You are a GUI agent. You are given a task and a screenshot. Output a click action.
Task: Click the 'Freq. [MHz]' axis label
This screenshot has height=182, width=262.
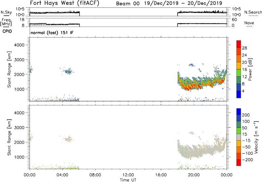(6, 22)
